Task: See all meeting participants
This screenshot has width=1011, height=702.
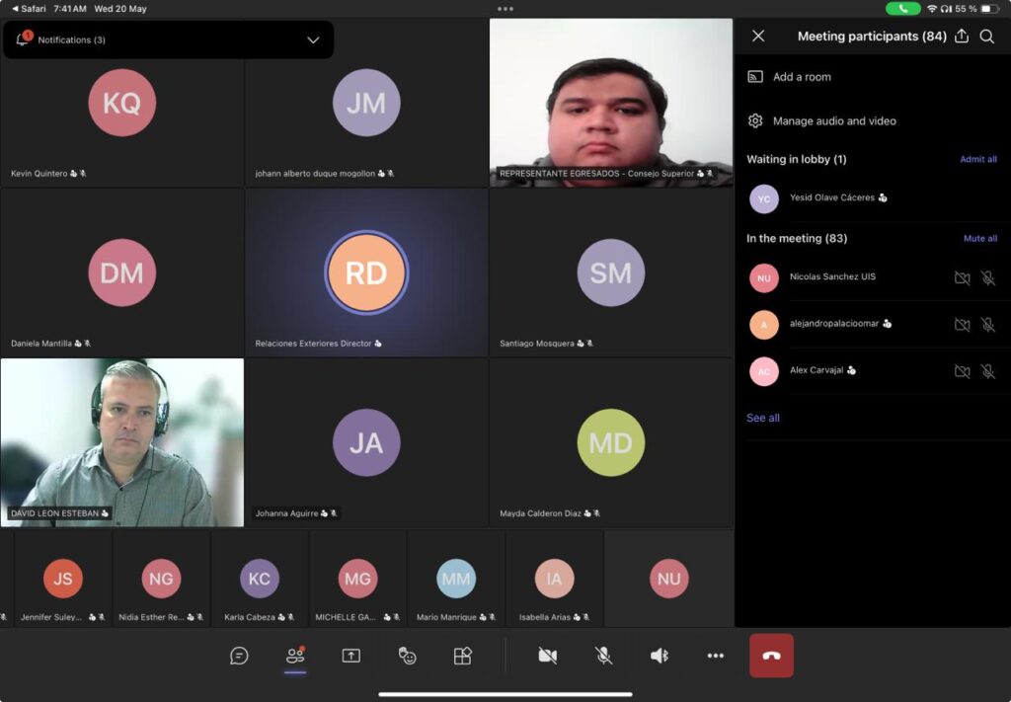Action: pos(763,418)
